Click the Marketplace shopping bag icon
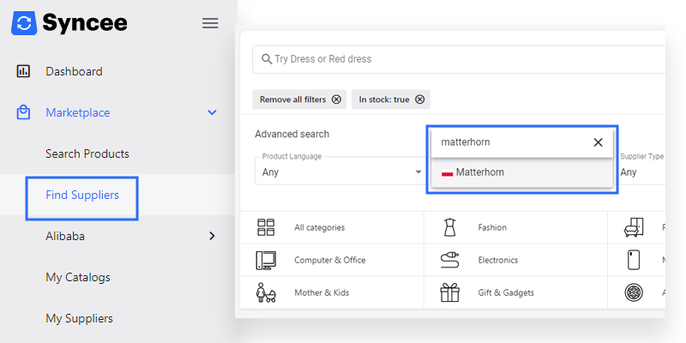686x343 pixels. 23,112
